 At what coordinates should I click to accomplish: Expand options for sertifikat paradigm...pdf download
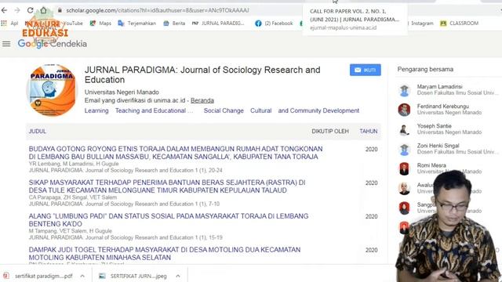[82, 276]
